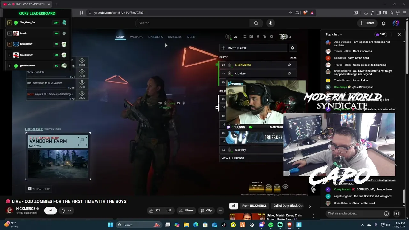This screenshot has width=409, height=230.
Task: Click the YouTube search input field
Action: (x=192, y=23)
